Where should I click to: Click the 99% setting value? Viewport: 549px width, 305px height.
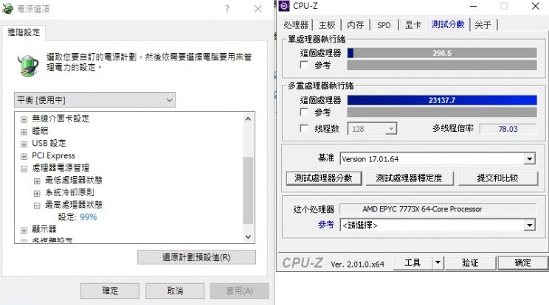point(89,217)
